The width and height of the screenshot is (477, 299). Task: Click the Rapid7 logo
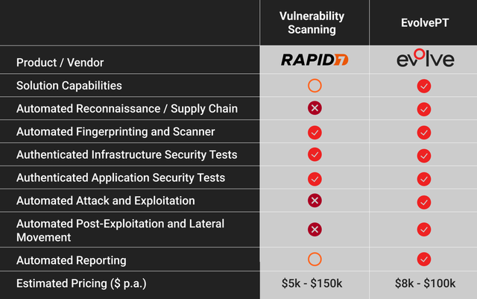[314, 60]
